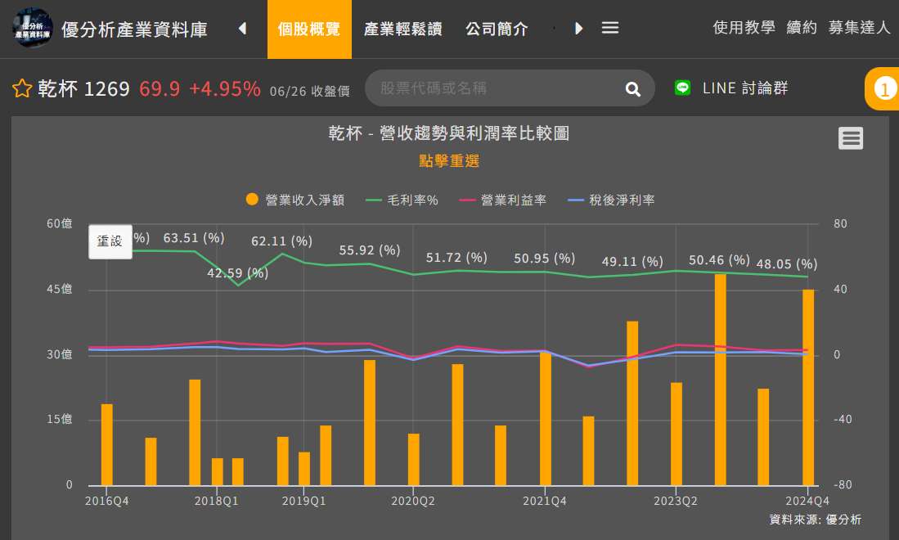Click the 2024Q4 revenue bar
The image size is (899, 540).
808,388
